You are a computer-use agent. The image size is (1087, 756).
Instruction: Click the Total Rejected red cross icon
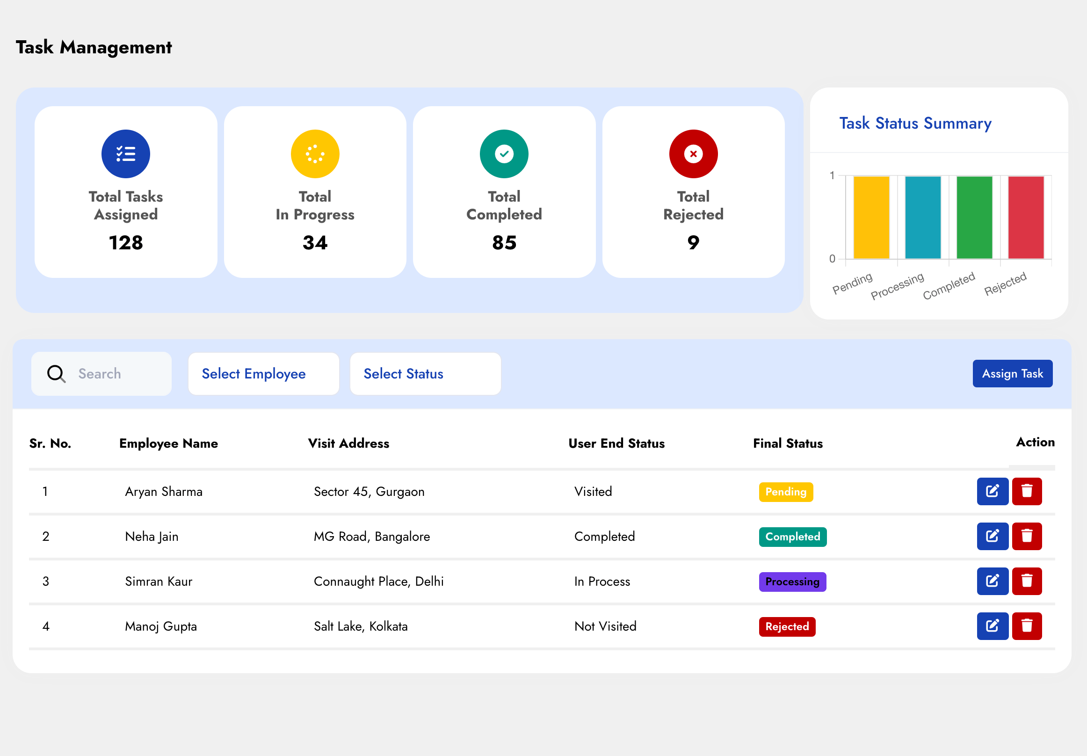point(693,154)
